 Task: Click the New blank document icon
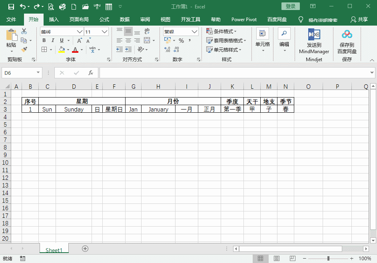coord(74,7)
